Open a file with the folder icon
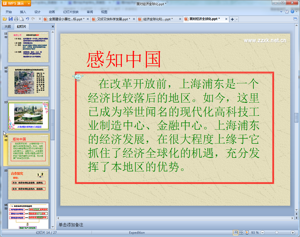The width and height of the screenshot is (300, 237). [5, 19]
